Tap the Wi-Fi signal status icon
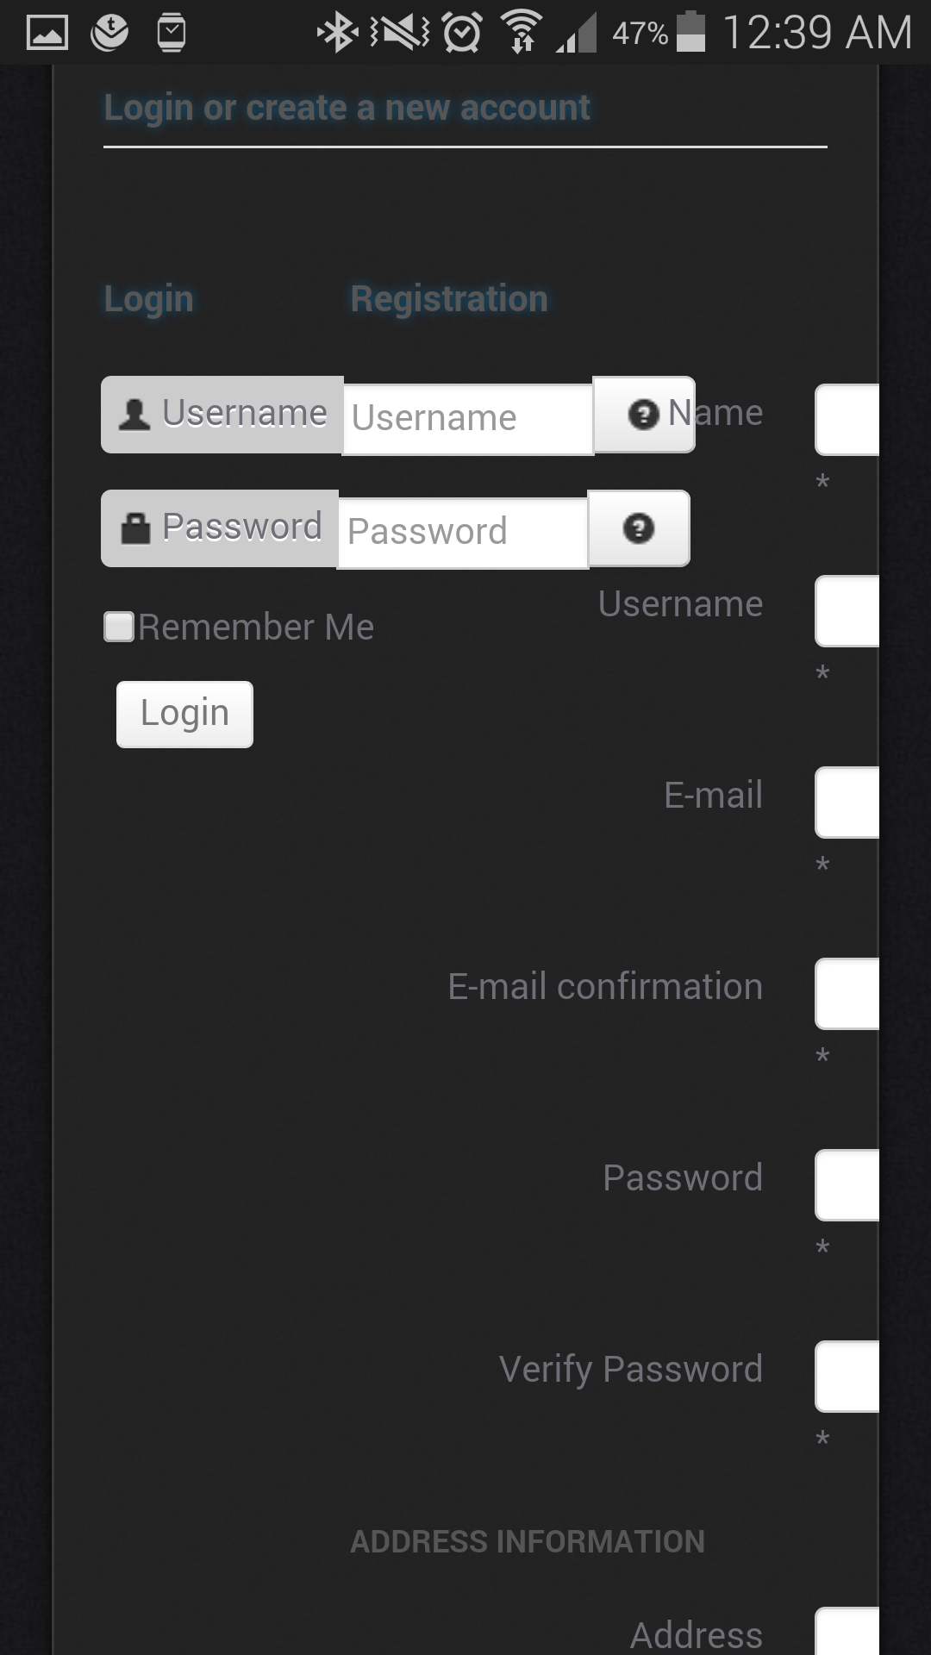Screen dimensions: 931x1655 522,33
